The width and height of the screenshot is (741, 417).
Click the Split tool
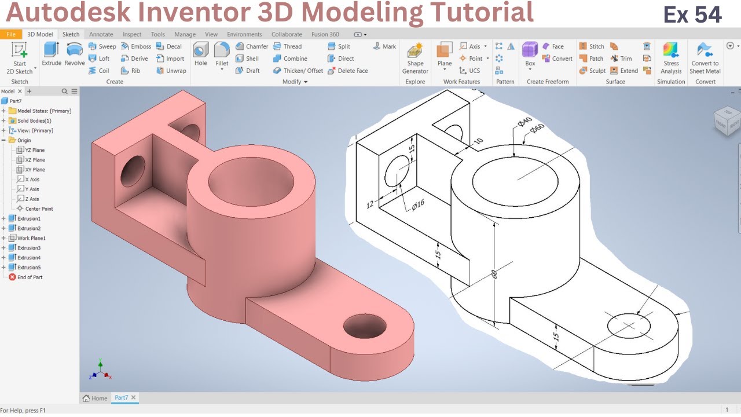339,46
